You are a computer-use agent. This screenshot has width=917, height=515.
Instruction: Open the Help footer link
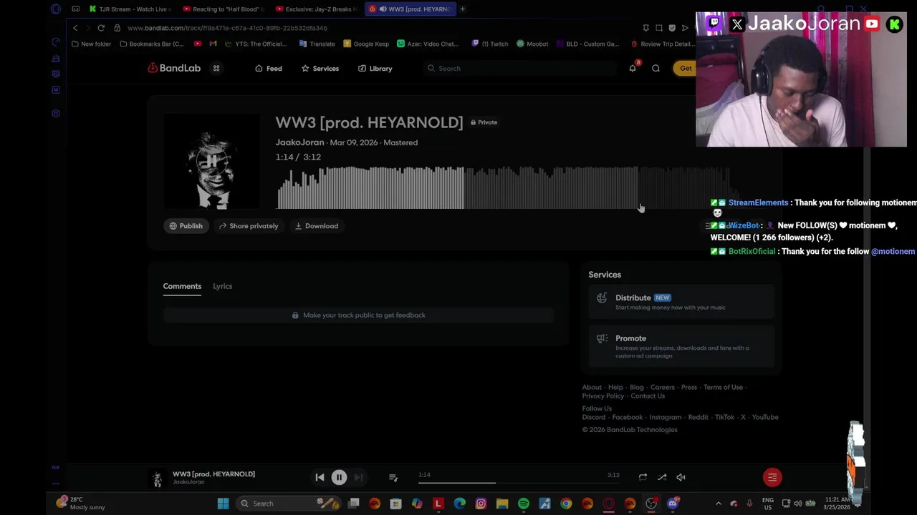click(615, 387)
